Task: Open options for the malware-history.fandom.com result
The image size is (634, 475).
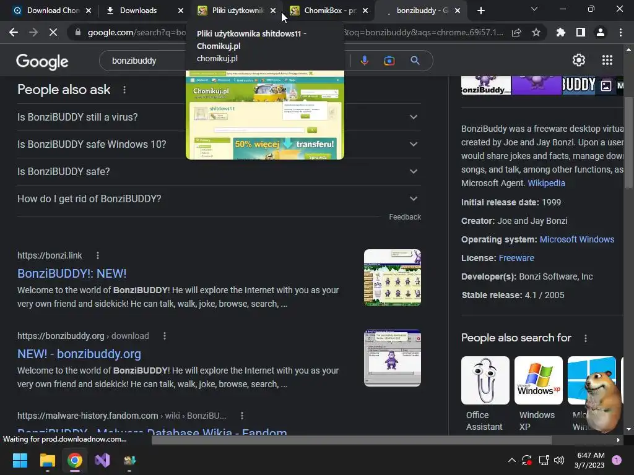Action: click(242, 416)
